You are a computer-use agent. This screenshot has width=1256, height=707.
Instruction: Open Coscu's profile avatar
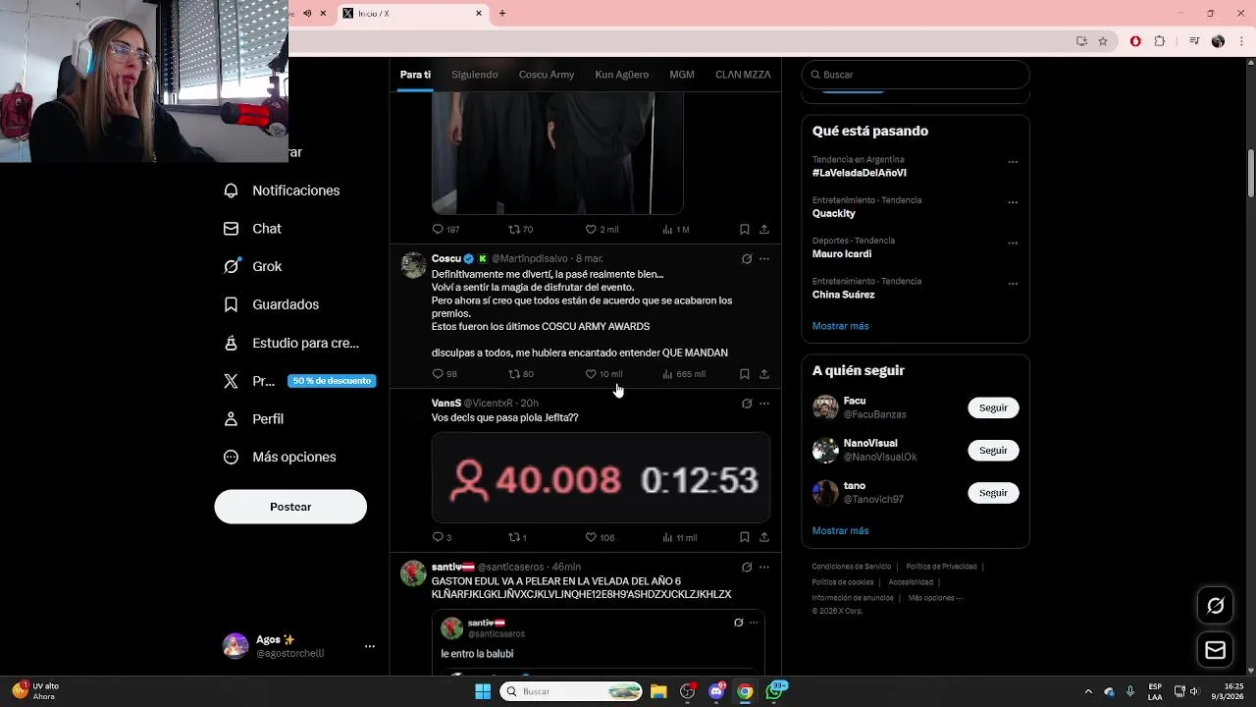pyautogui.click(x=413, y=265)
